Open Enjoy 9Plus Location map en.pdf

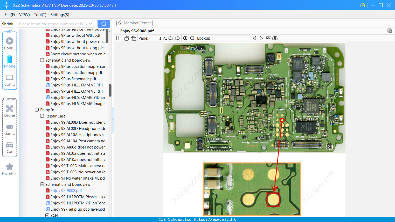(x=75, y=66)
